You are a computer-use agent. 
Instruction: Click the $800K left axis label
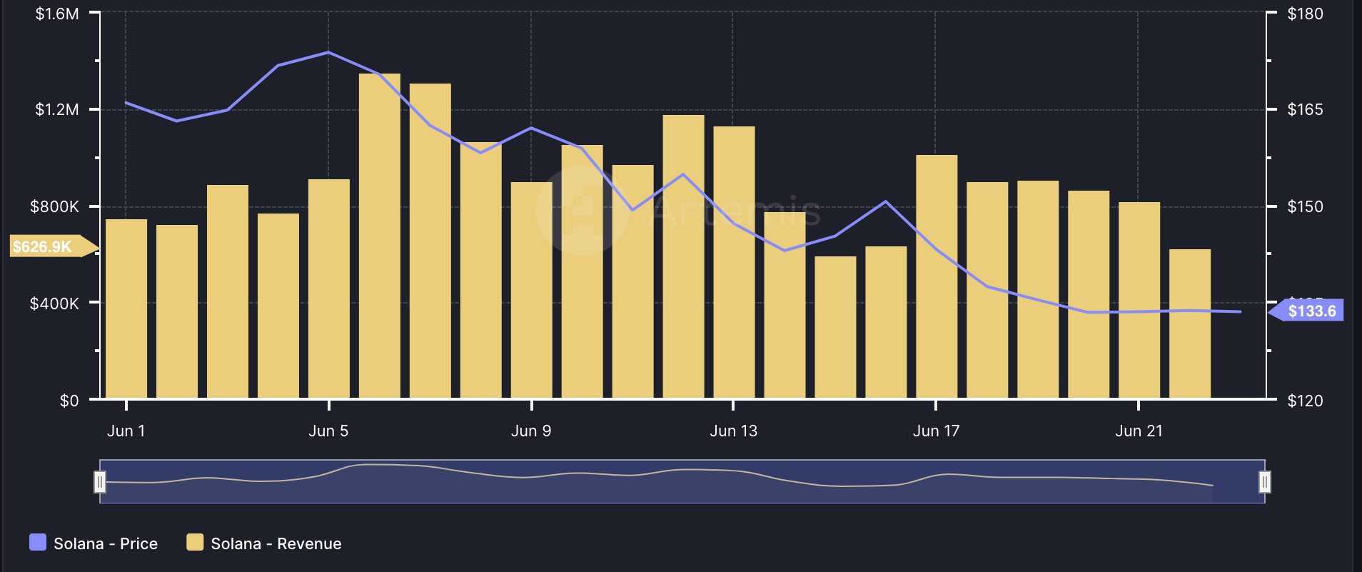[54, 206]
